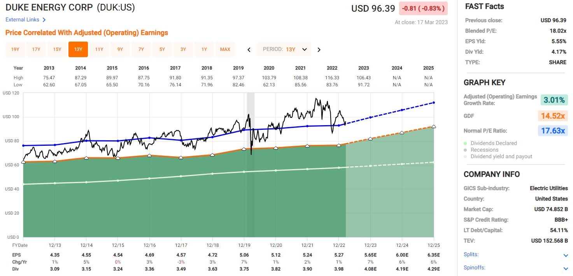Expand the Spinoffs section

(x=566, y=269)
